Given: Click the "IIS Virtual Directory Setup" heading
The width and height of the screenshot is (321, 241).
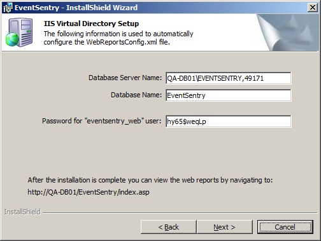Looking at the screenshot, I should click(91, 24).
